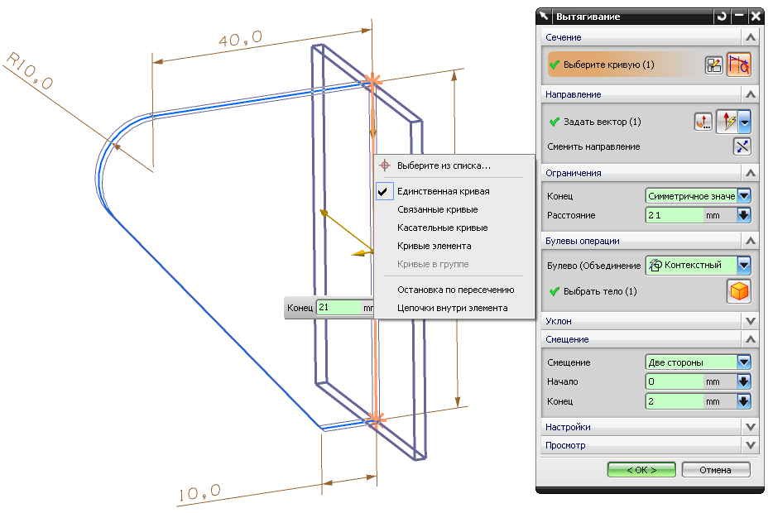Collapse the Ограничения section
This screenshot has width=773, height=513.
[x=751, y=173]
